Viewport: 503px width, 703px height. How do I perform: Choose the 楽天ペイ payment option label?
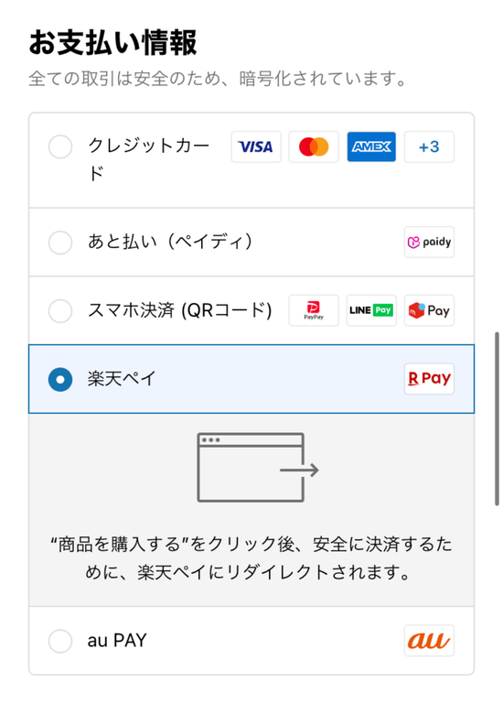[122, 379]
